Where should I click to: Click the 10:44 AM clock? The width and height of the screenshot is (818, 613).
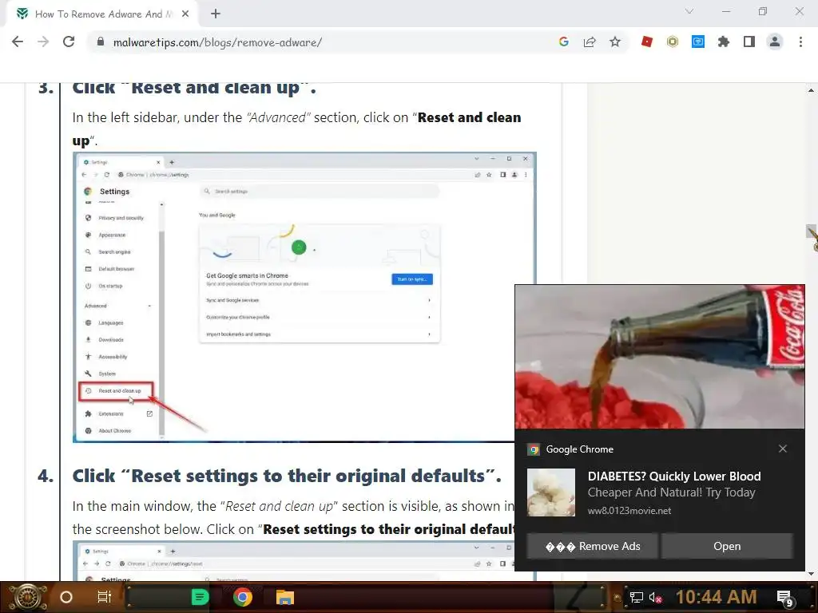(x=717, y=597)
